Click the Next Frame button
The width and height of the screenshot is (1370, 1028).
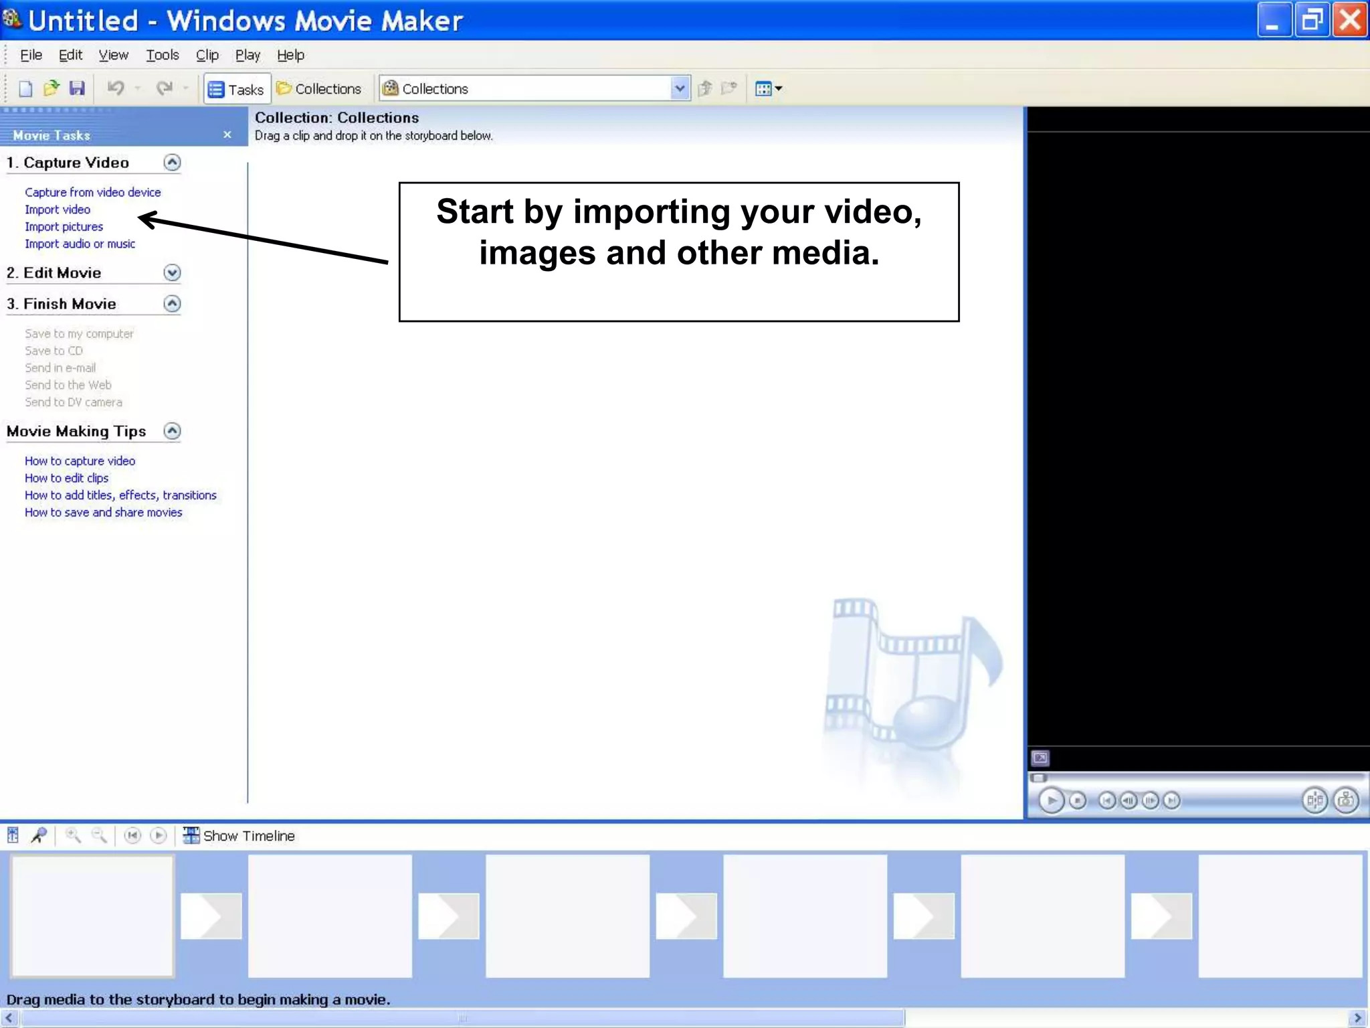point(1150,800)
